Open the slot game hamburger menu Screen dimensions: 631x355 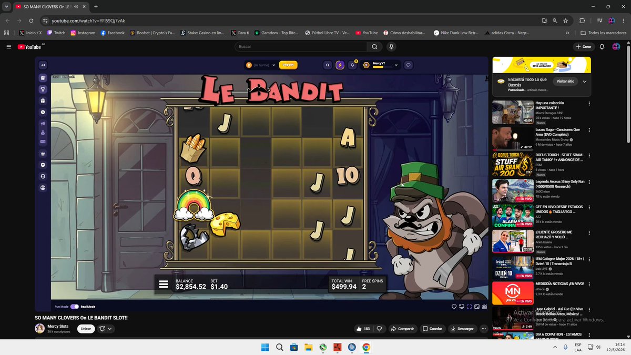coord(164,285)
